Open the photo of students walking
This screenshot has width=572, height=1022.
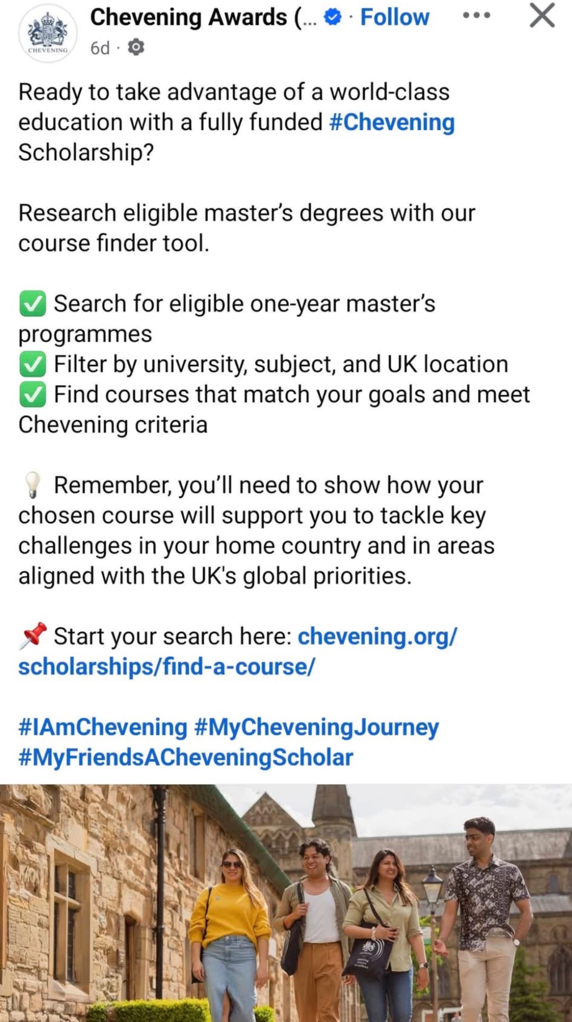point(286,903)
